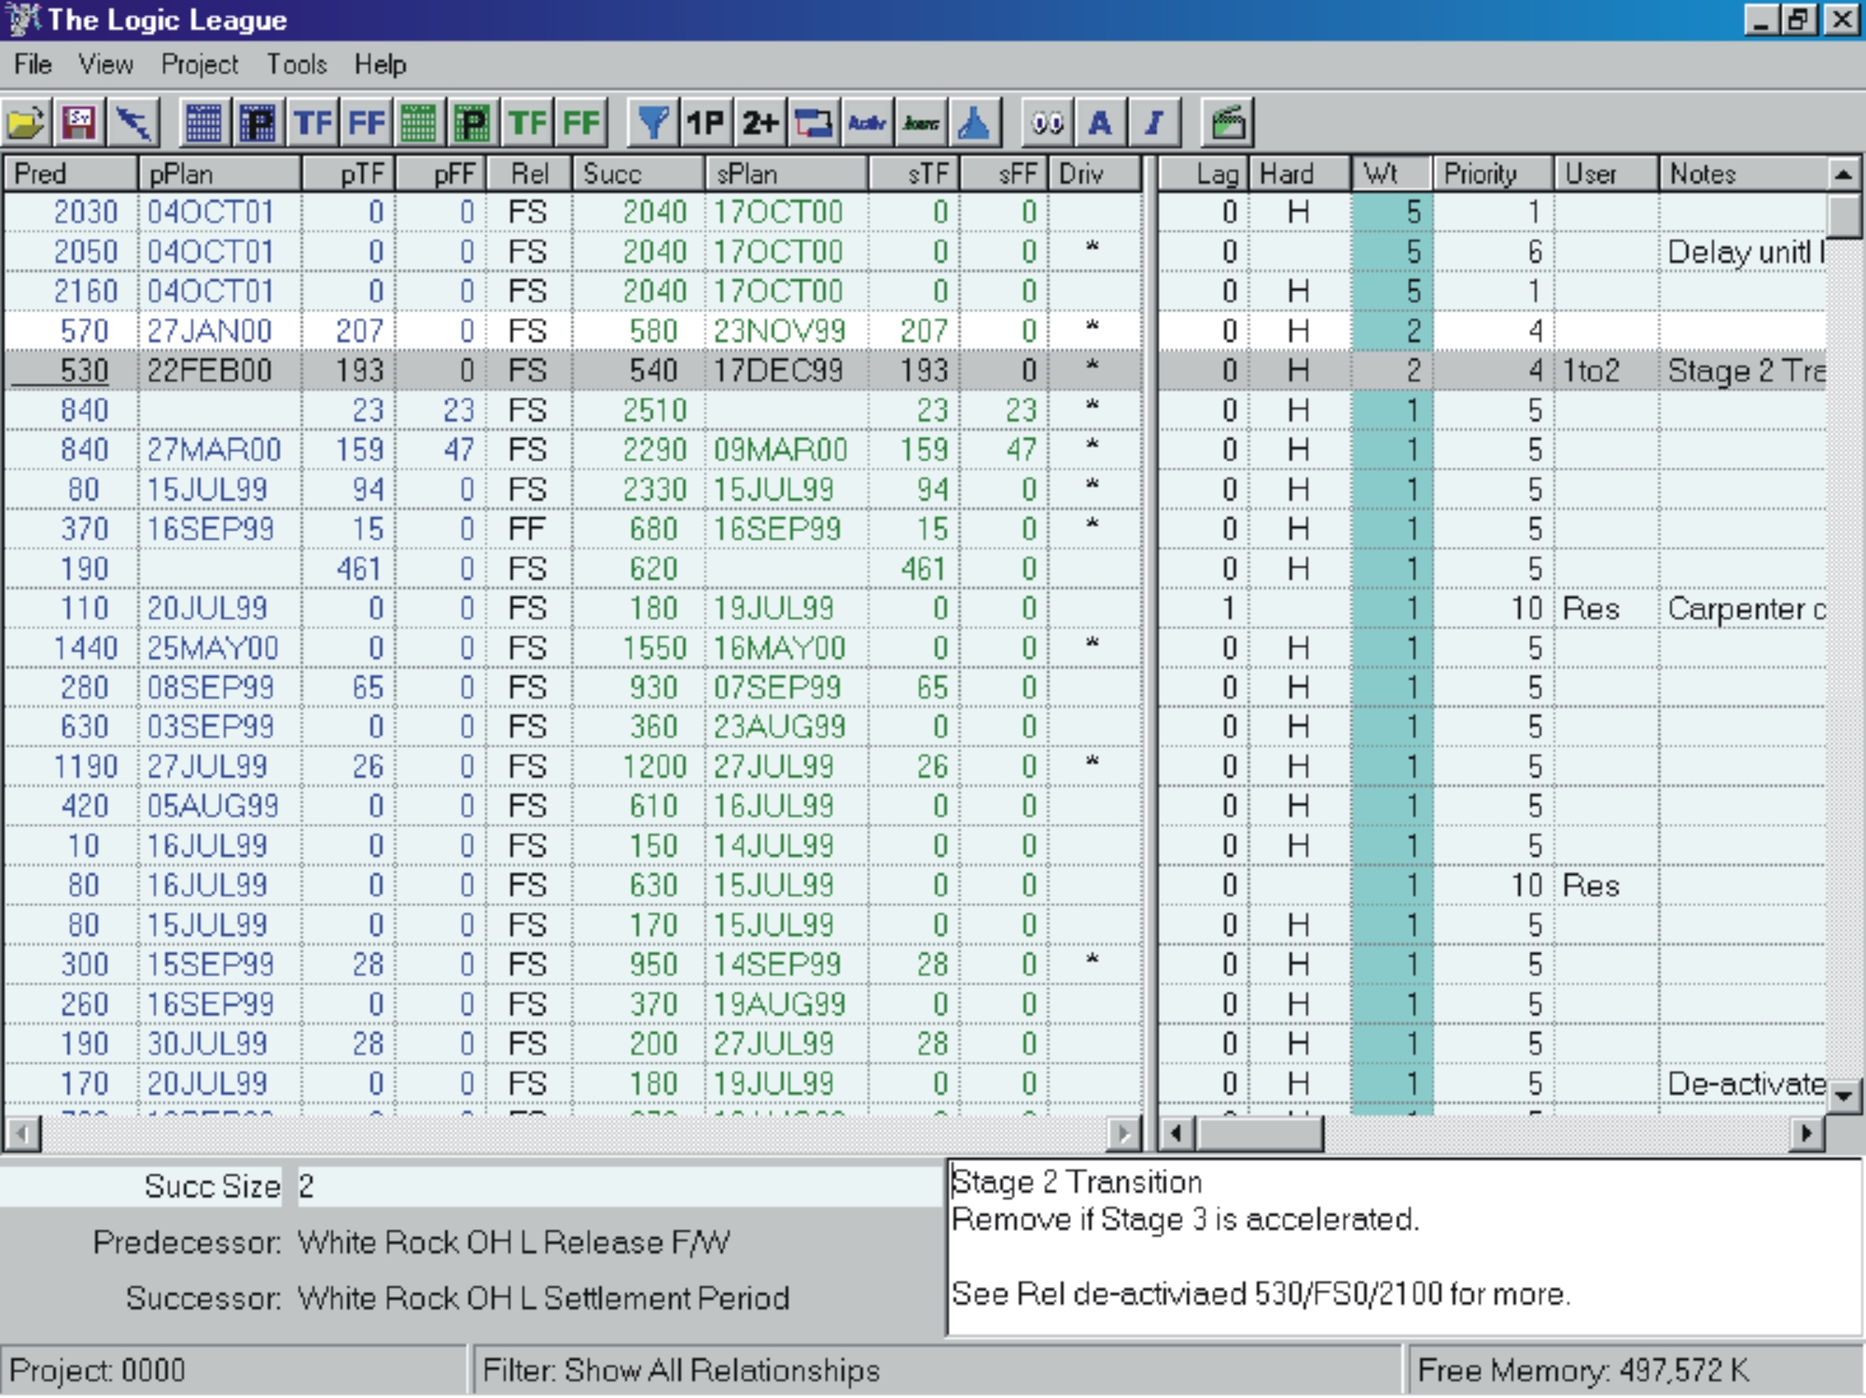Screen dimensions: 1866x1398
Task: Click the Succ Size field showing 2
Action: tap(620, 1186)
